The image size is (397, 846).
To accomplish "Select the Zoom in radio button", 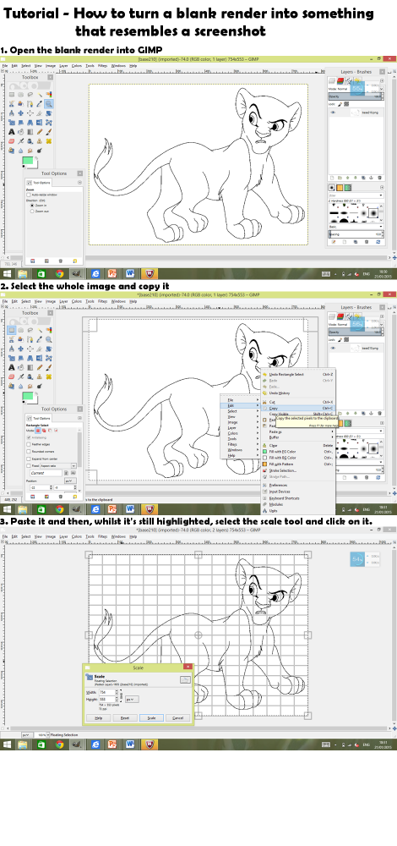I will pos(31,206).
